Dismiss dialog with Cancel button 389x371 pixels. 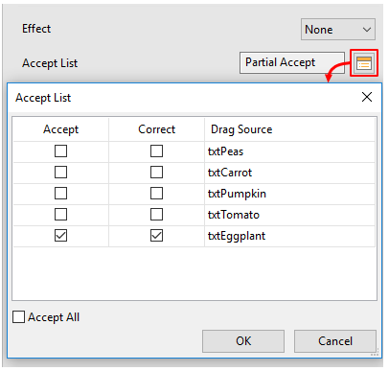click(x=335, y=341)
